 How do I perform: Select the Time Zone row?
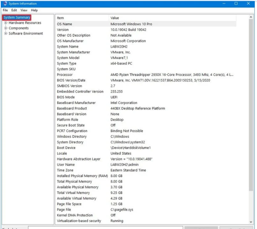click(x=146, y=170)
